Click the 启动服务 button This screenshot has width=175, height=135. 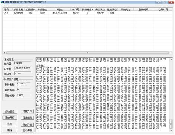(x=10, y=112)
